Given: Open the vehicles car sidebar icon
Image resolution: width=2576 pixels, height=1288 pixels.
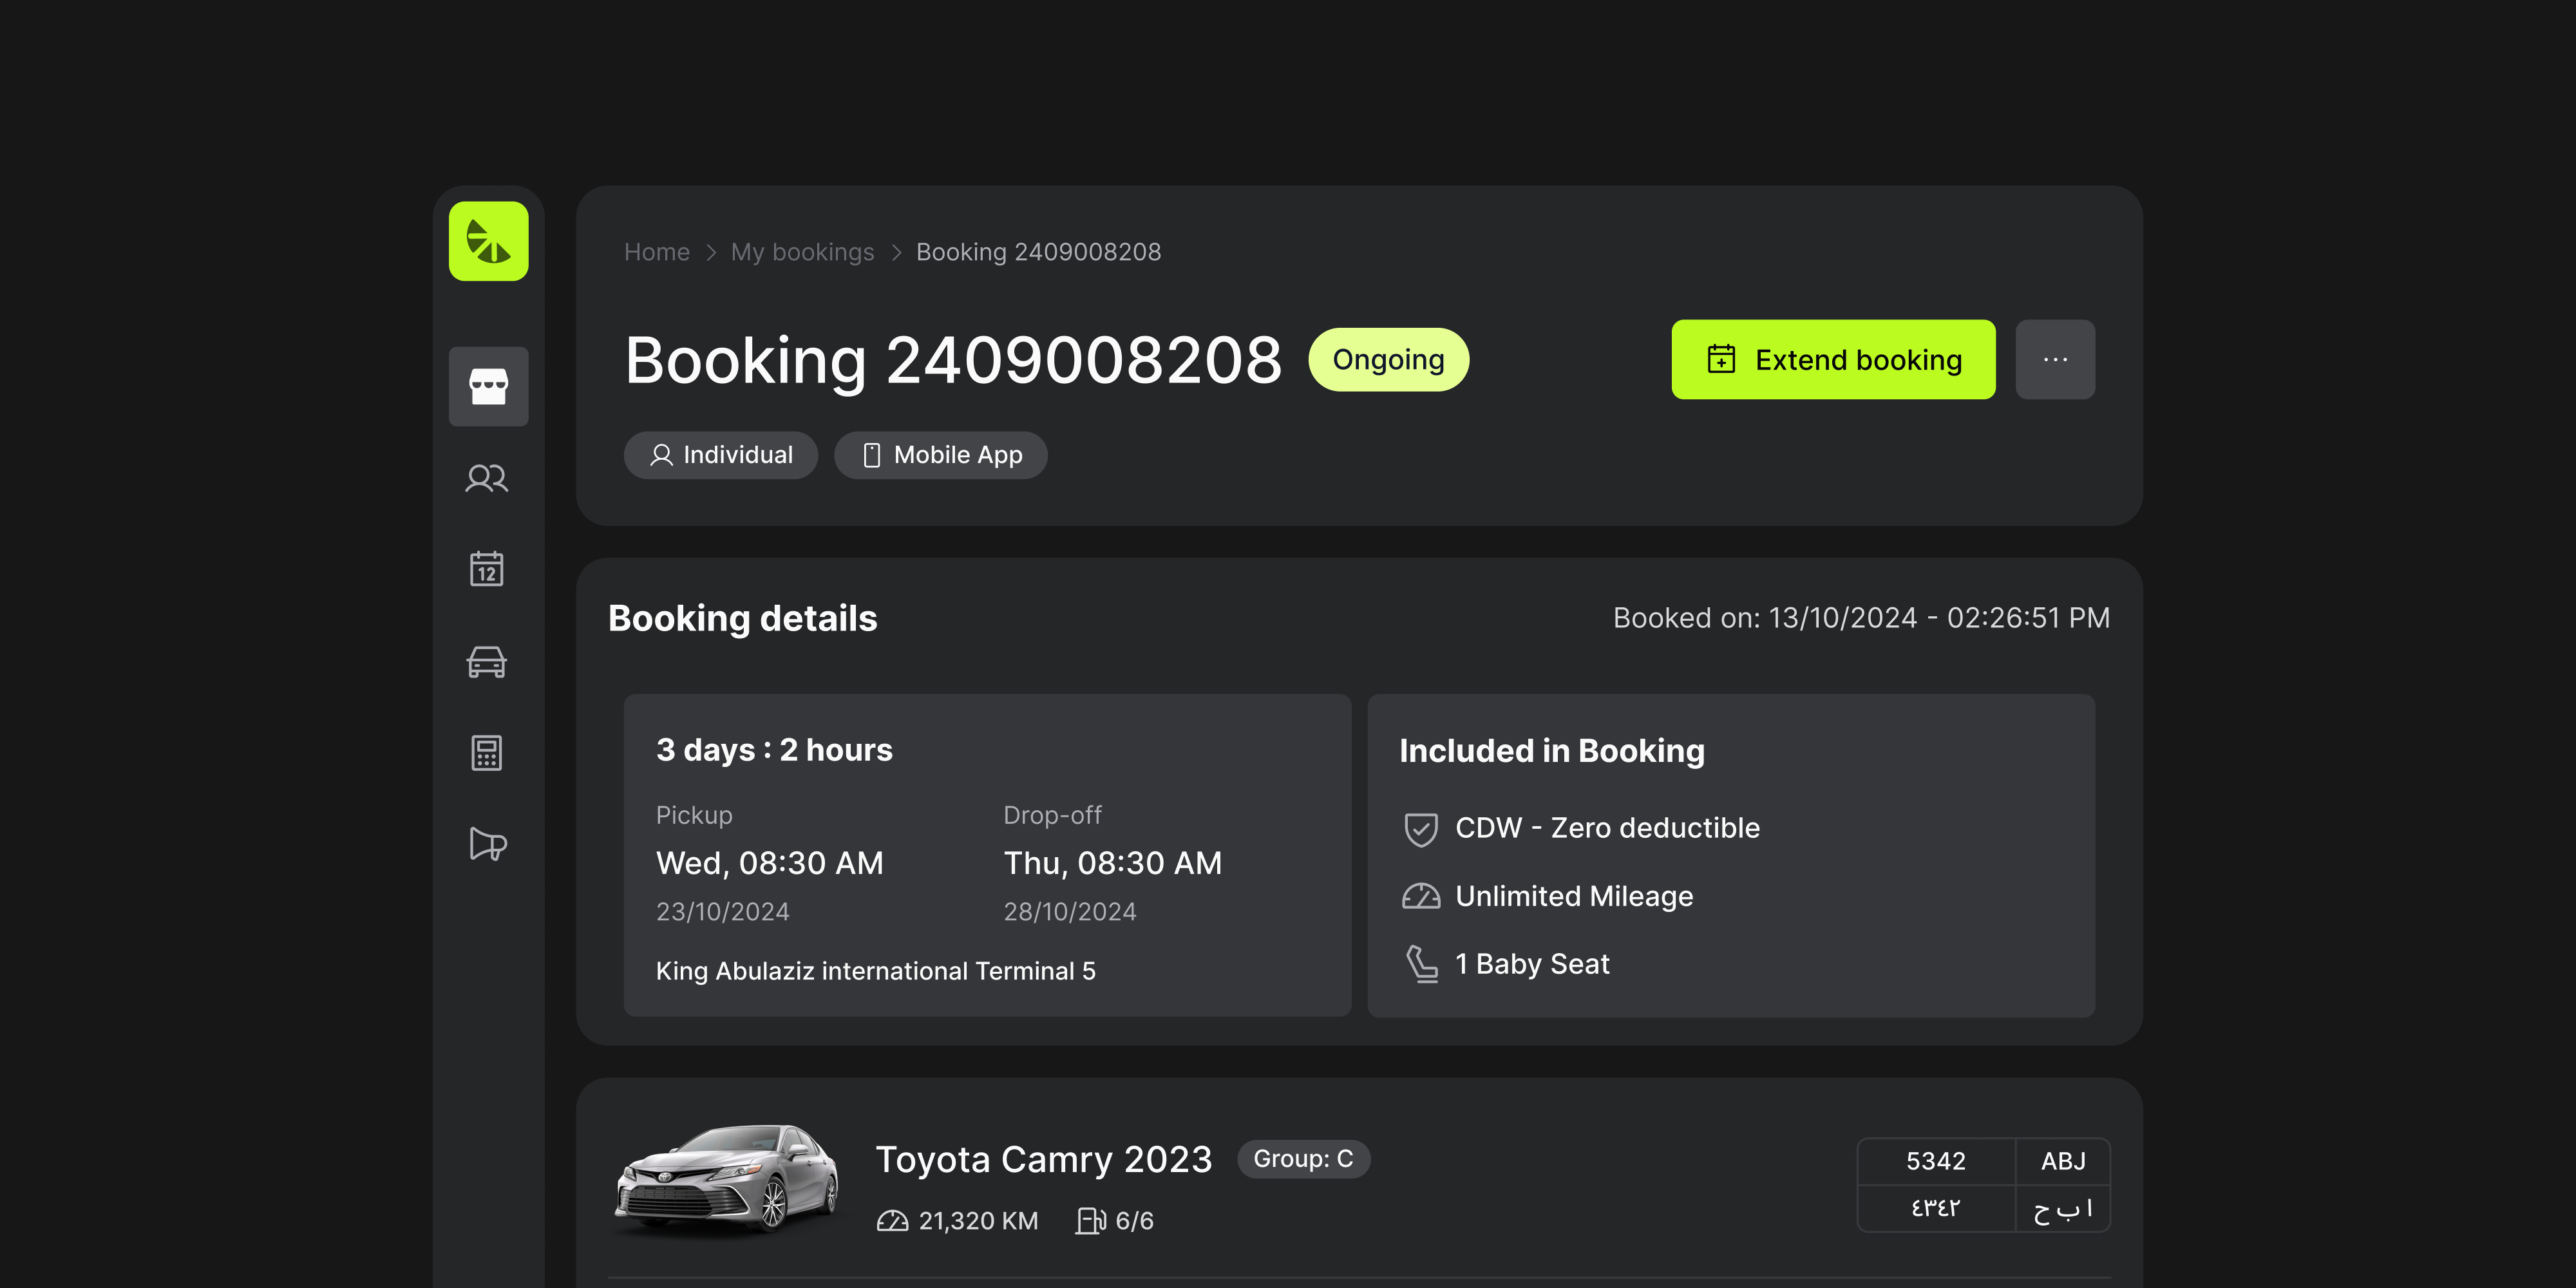Looking at the screenshot, I should (x=487, y=661).
